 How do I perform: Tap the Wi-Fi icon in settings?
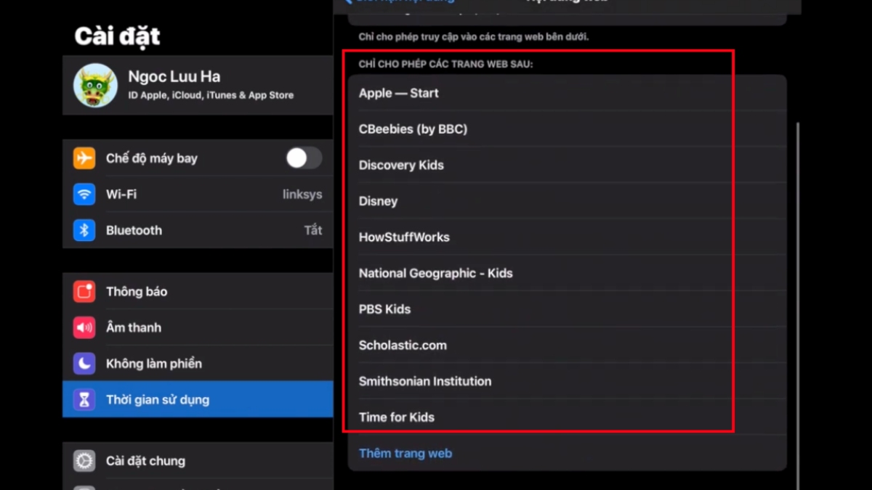click(84, 195)
